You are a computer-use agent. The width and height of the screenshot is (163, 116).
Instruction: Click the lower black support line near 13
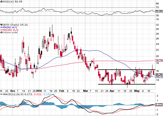point(127,84)
